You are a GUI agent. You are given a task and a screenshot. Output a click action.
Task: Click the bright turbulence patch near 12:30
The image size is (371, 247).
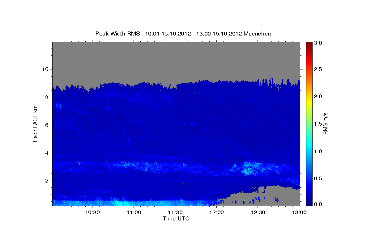click(251, 168)
